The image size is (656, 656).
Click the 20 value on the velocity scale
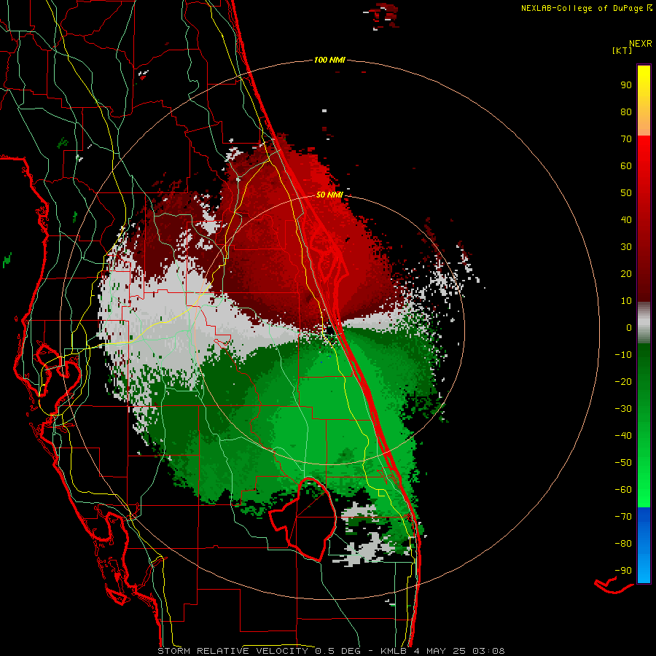pos(626,273)
